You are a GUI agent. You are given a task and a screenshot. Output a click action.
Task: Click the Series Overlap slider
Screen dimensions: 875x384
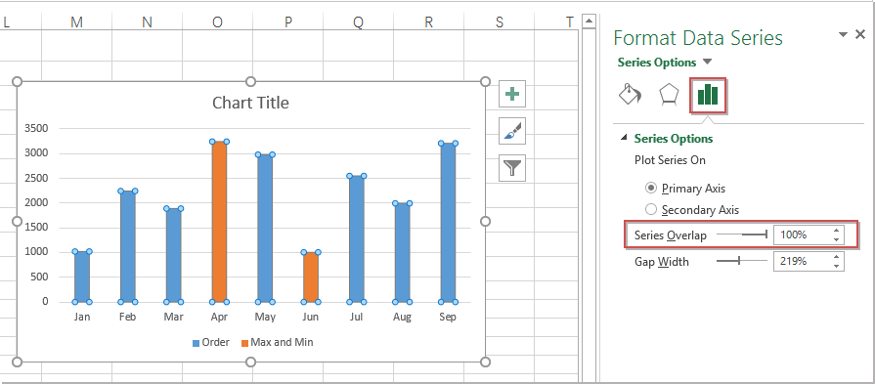pyautogui.click(x=742, y=235)
